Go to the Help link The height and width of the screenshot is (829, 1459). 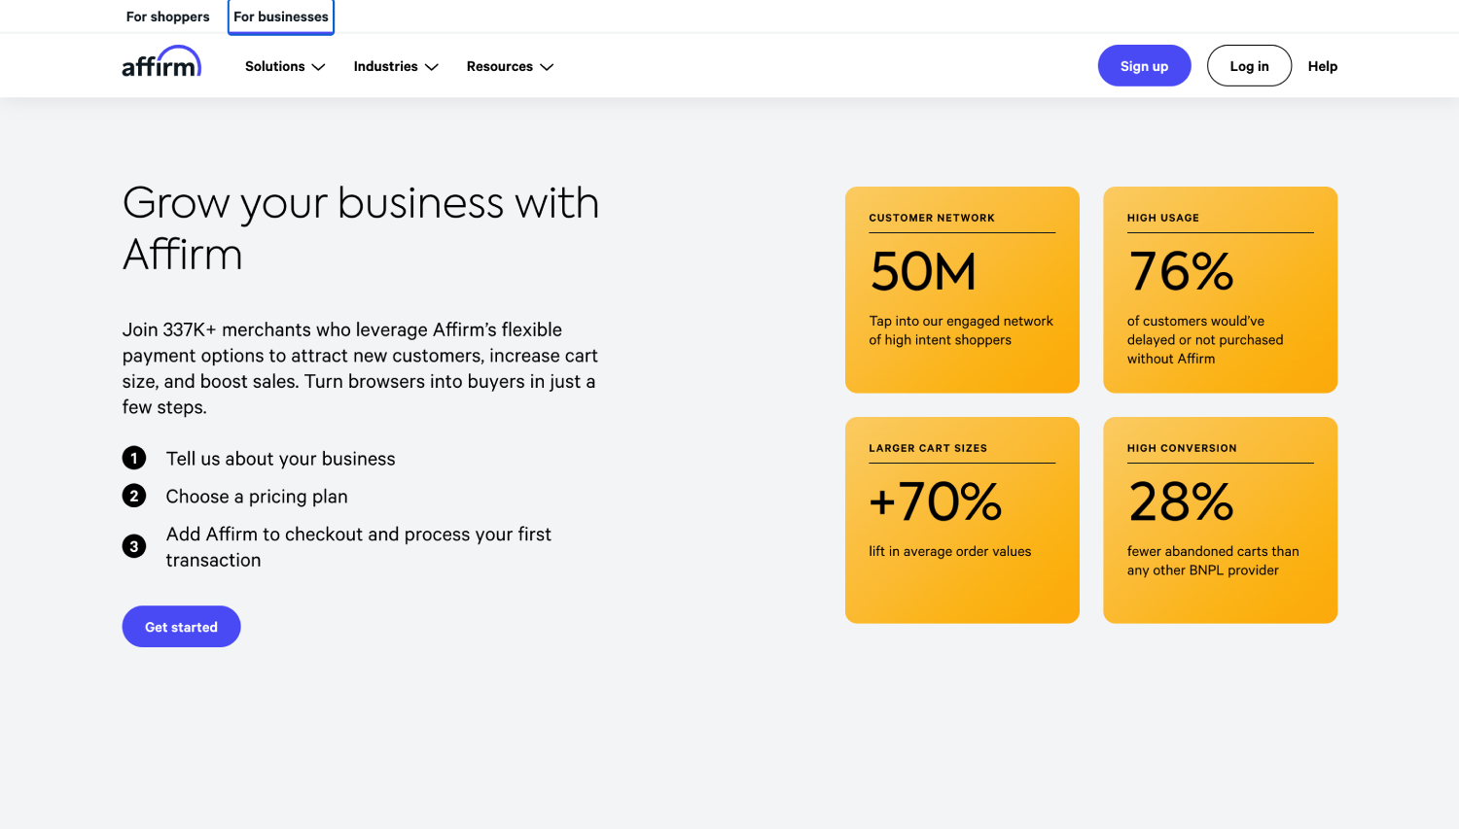click(1322, 66)
